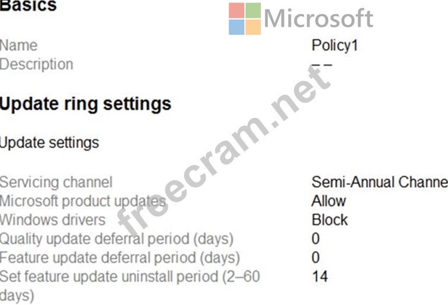Click Quality update deferral period label
Screen dimensions: 448x305
pyautogui.click(x=117, y=239)
